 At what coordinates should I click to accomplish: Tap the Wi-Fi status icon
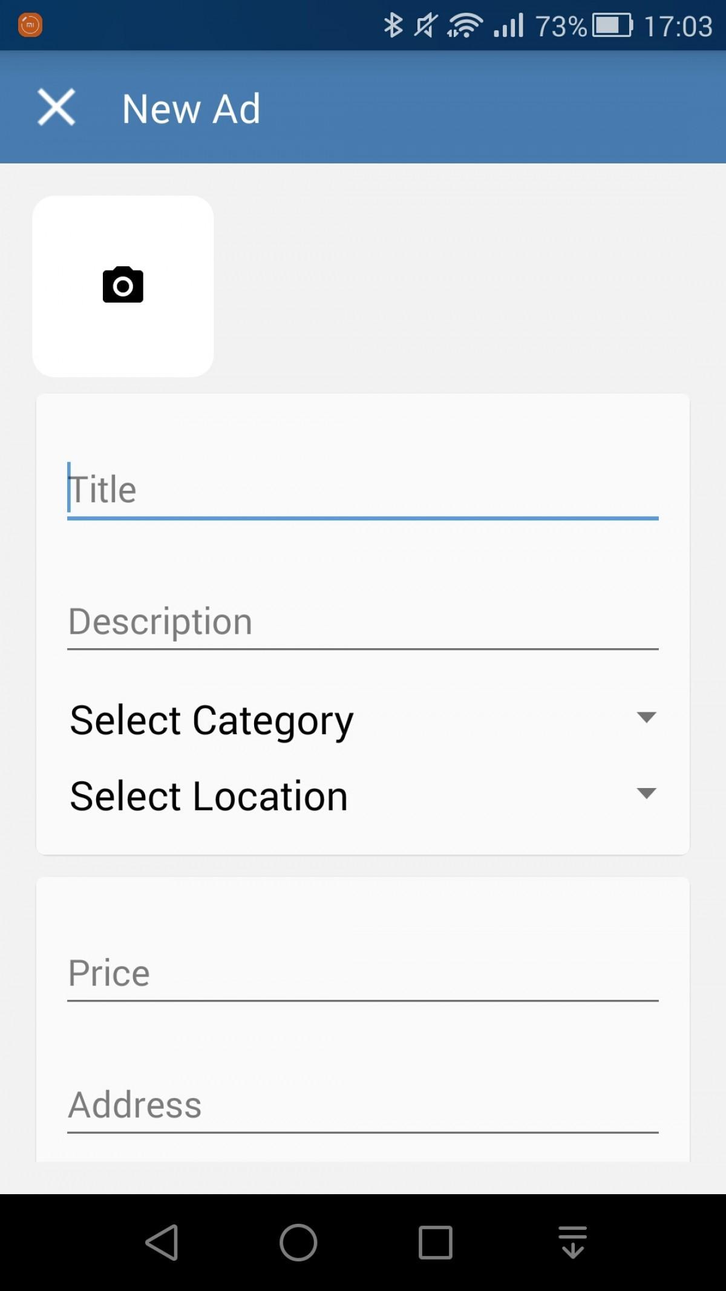pyautogui.click(x=465, y=25)
